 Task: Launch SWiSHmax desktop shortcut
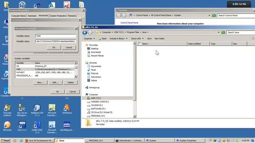point(67,109)
